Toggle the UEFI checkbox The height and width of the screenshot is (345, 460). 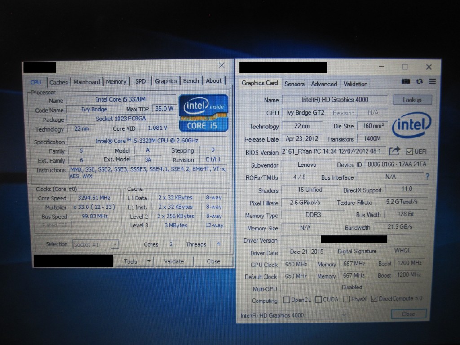click(409, 151)
